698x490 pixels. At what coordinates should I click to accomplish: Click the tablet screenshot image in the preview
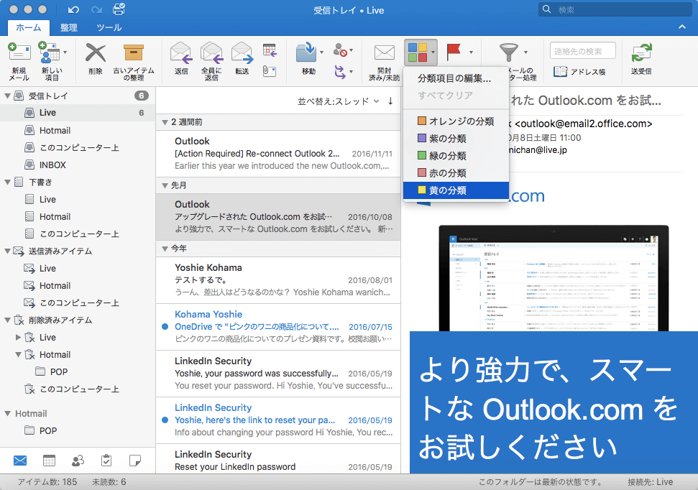[x=554, y=278]
